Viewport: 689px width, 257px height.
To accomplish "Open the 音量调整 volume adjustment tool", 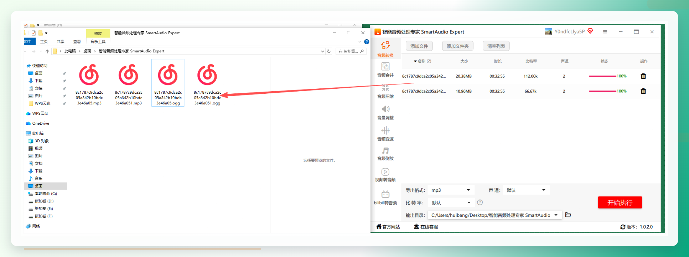I will [x=385, y=113].
